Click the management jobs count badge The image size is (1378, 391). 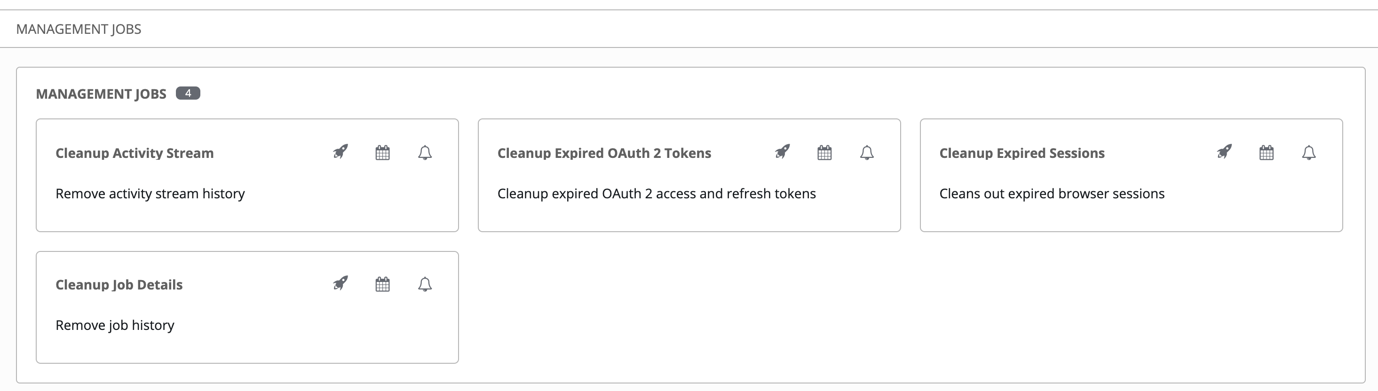188,93
